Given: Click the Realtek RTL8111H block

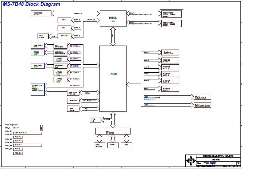Looking at the screenshot, I should 170,53.
